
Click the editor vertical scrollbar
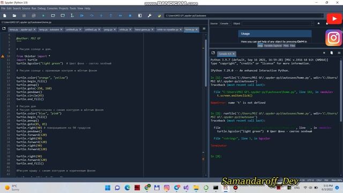pyautogui.click(x=206, y=63)
